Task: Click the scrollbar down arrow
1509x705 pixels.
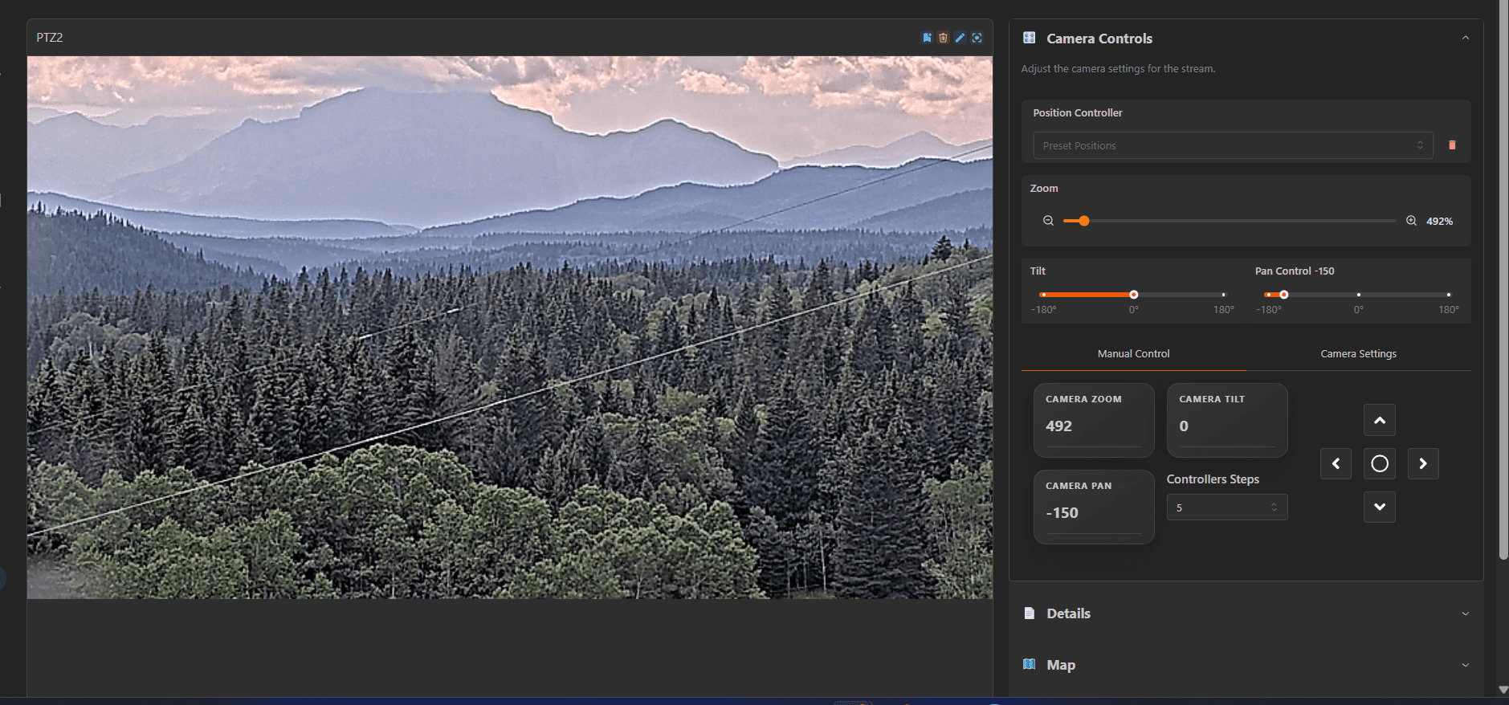Action: point(1503,690)
